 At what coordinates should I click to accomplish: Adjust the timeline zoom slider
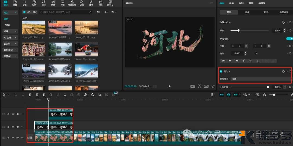[x=274, y=95]
